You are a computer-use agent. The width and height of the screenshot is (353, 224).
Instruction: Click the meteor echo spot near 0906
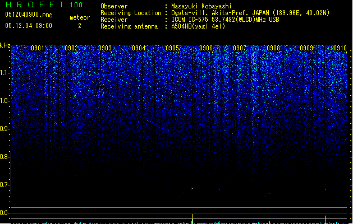click(x=192, y=189)
